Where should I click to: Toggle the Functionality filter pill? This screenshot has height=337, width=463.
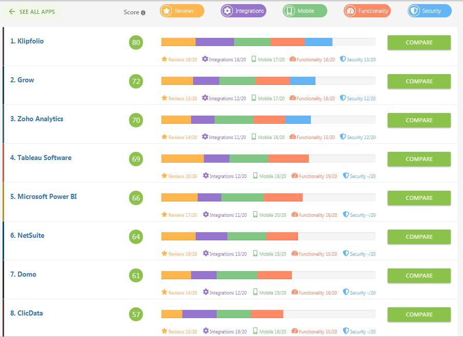click(367, 11)
